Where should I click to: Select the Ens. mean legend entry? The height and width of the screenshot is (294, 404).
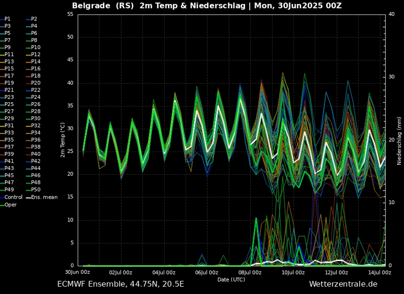pos(44,197)
